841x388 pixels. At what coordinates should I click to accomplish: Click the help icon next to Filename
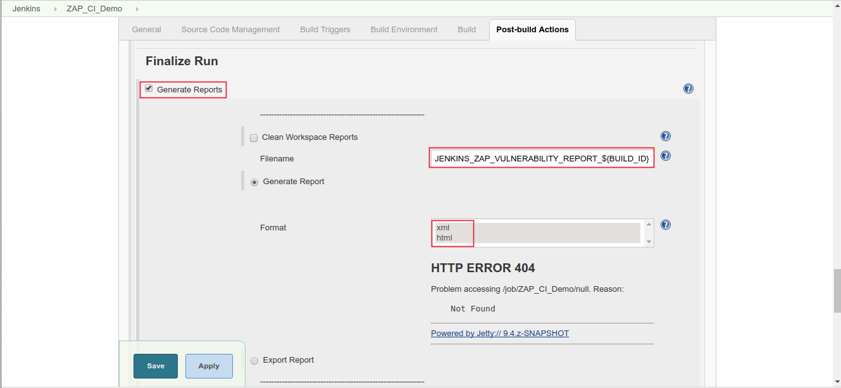(x=665, y=156)
